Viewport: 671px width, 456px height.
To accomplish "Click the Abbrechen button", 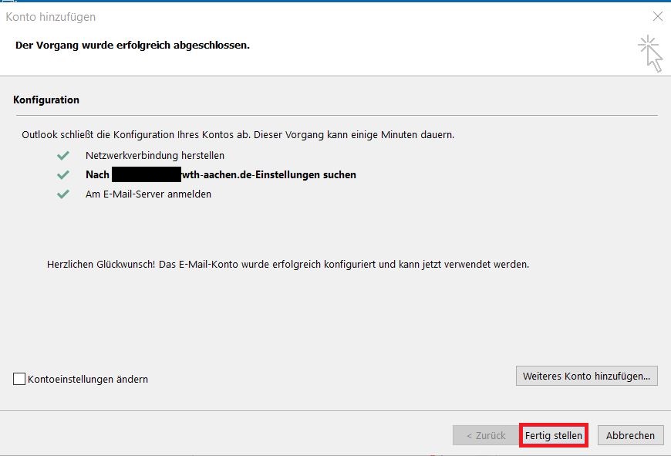I will [630, 435].
